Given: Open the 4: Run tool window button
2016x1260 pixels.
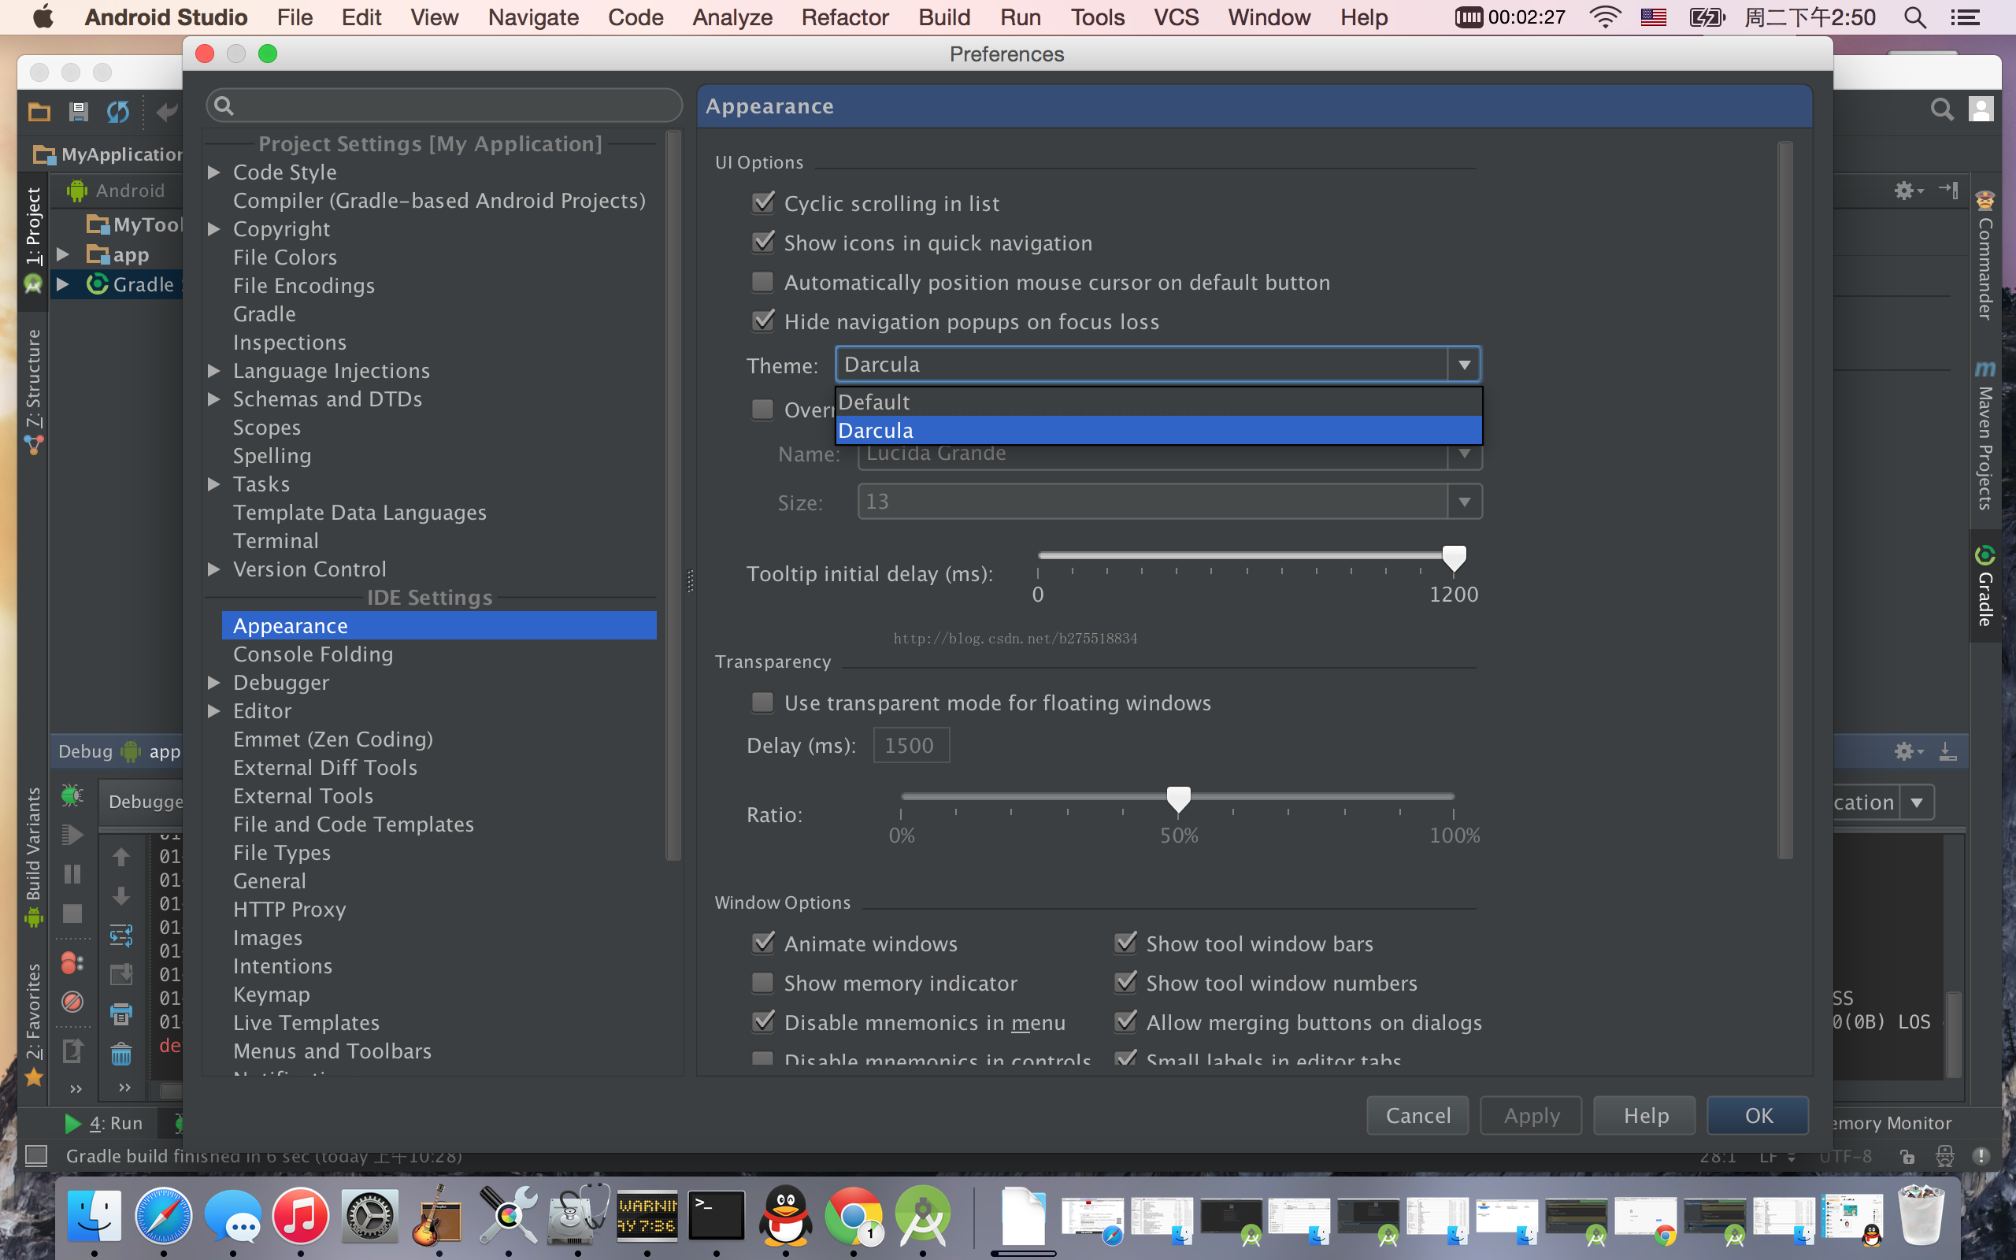Looking at the screenshot, I should [103, 1122].
